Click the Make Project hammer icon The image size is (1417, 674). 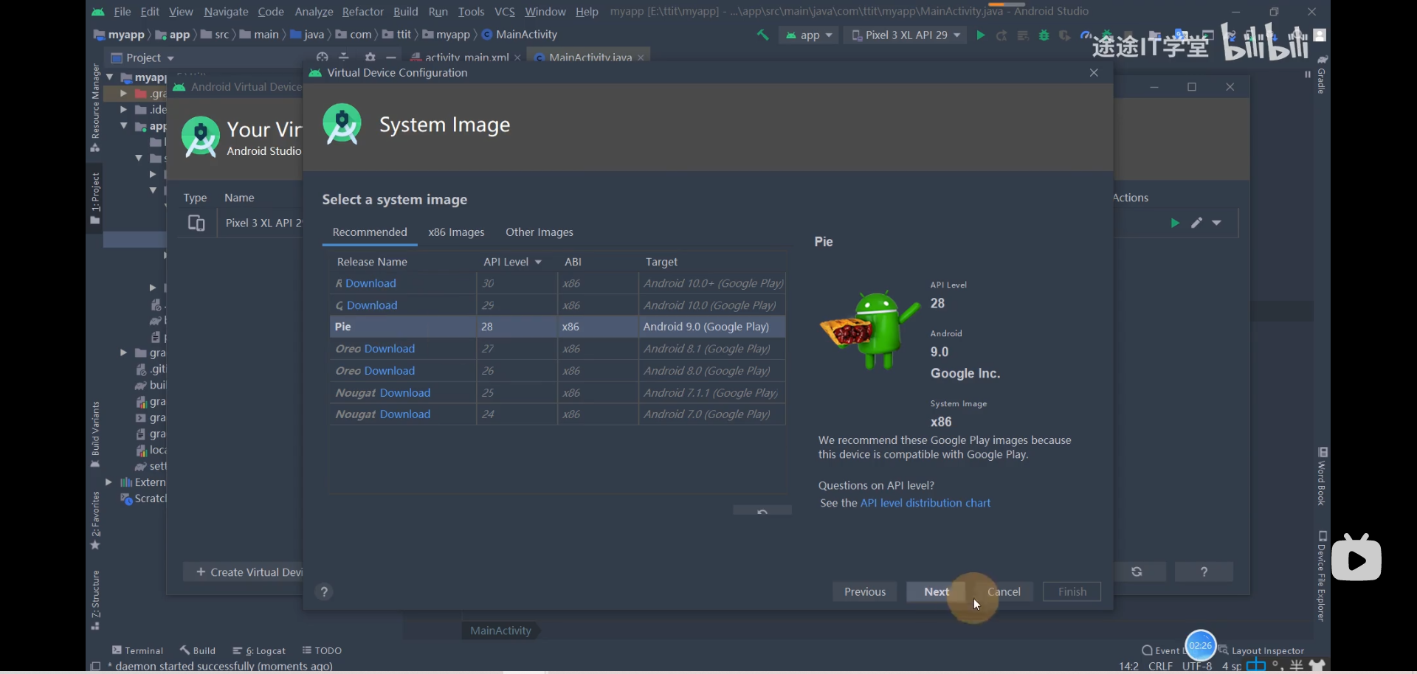tap(762, 35)
